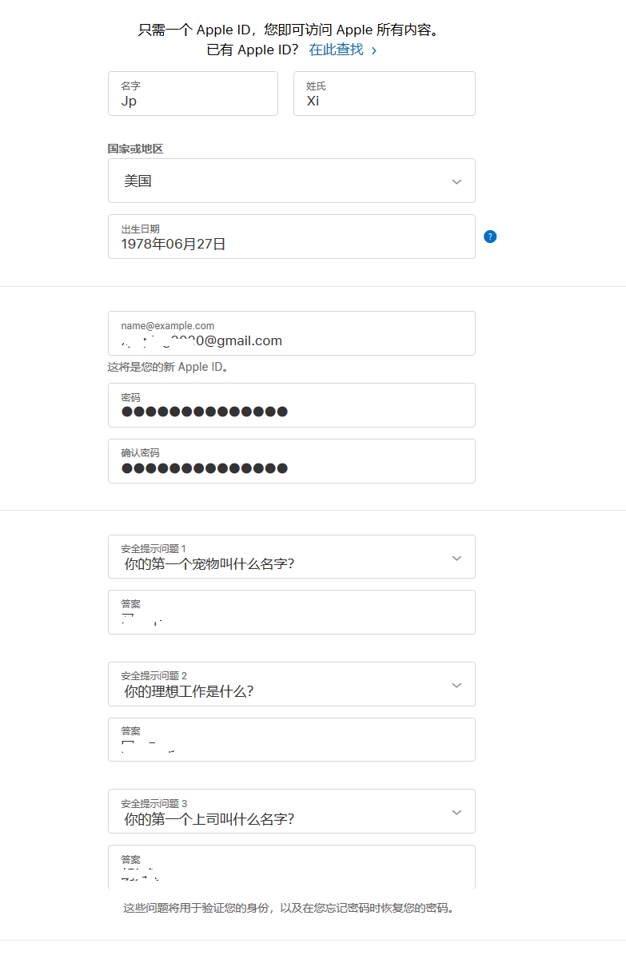
Task: Click the 已有 Apple ID? text
Action: pos(253,50)
